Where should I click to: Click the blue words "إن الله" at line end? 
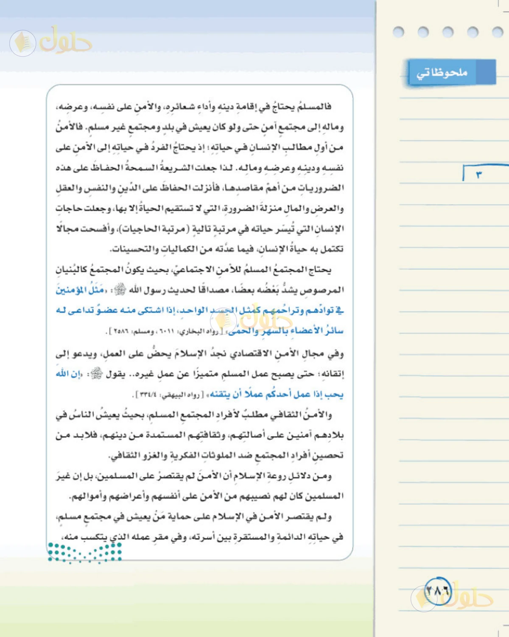pos(69,374)
